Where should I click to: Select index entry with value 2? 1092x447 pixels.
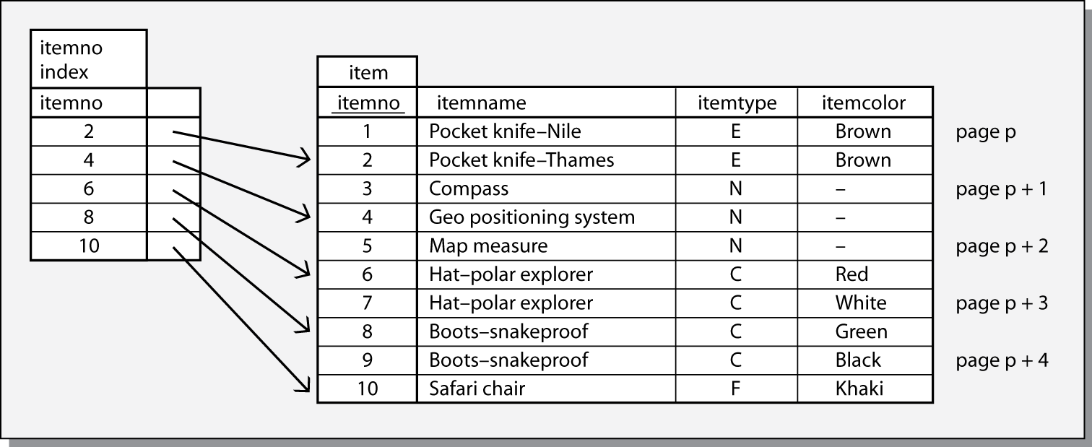88,131
